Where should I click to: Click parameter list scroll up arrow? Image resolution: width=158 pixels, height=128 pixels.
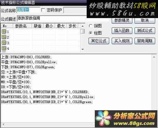click(x=83, y=26)
